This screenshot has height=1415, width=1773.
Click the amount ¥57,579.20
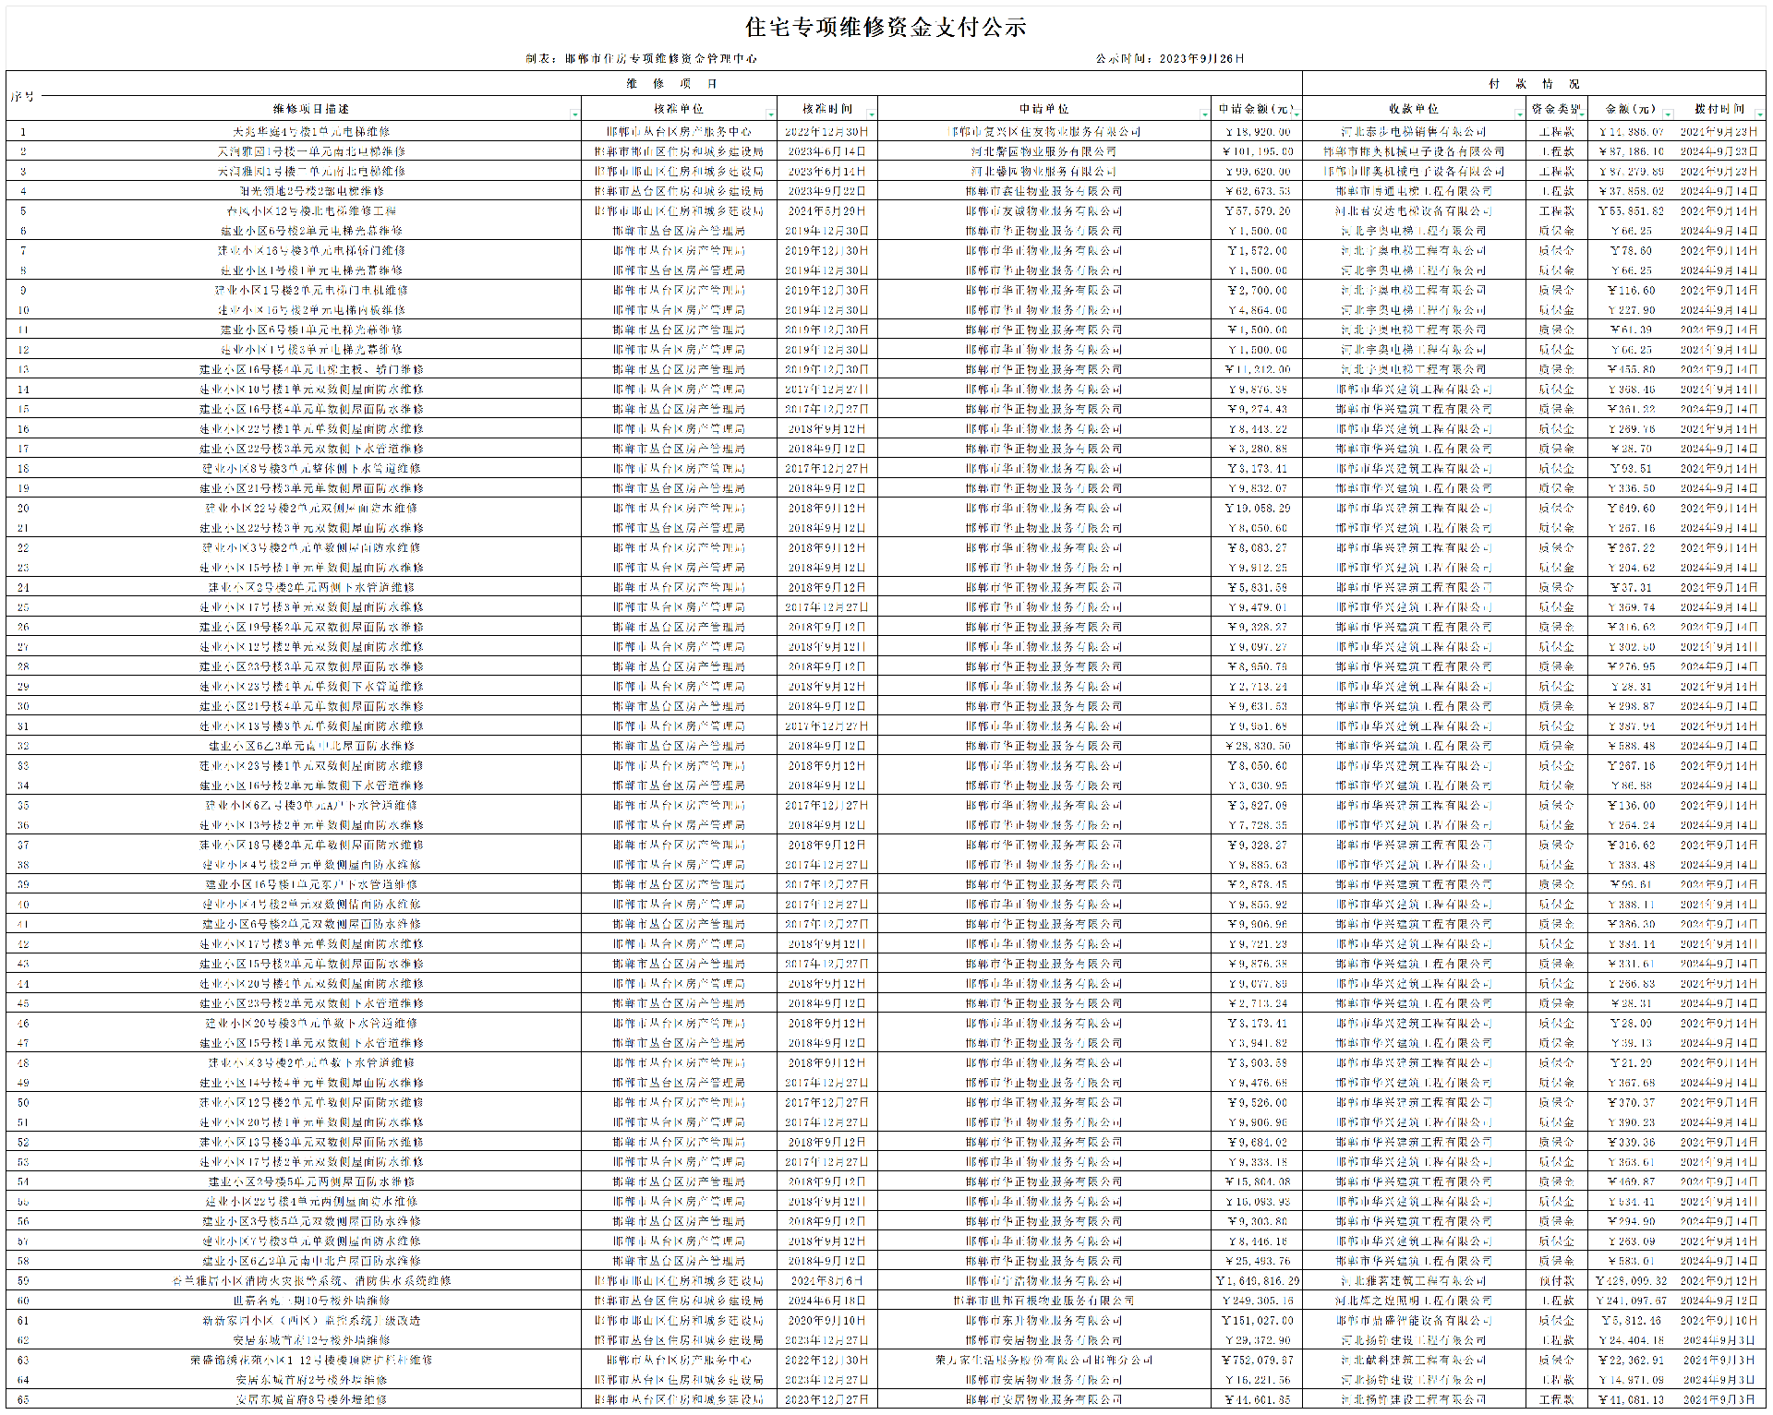point(1257,211)
